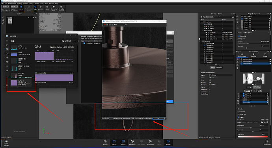Select the Absolute radio button
Image resolution: width=272 pixels, height=148 pixels.
tap(239, 39)
